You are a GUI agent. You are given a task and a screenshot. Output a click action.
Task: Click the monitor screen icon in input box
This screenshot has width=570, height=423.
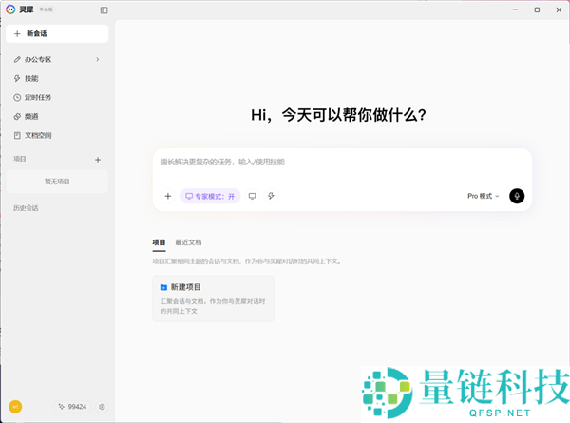(x=253, y=196)
